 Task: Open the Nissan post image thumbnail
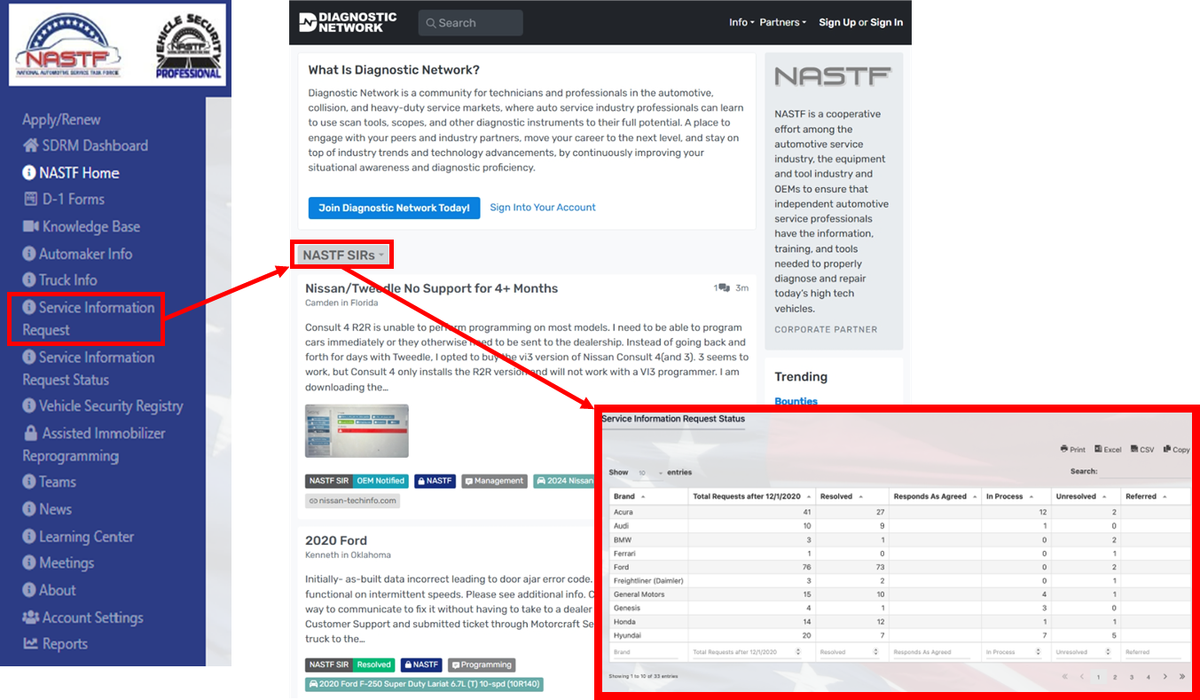[x=357, y=431]
